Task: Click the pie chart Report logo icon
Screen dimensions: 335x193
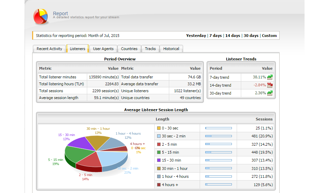Action: tap(40, 17)
